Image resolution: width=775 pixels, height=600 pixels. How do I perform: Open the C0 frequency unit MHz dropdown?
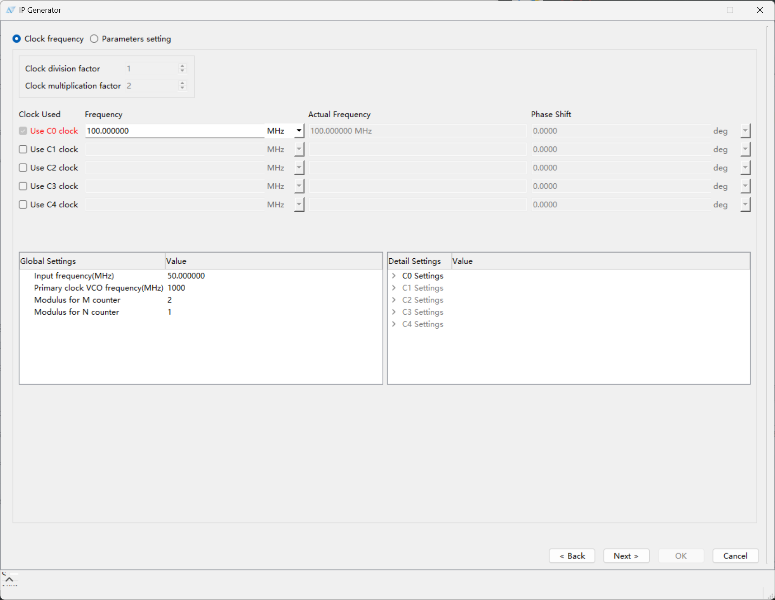[x=299, y=131]
